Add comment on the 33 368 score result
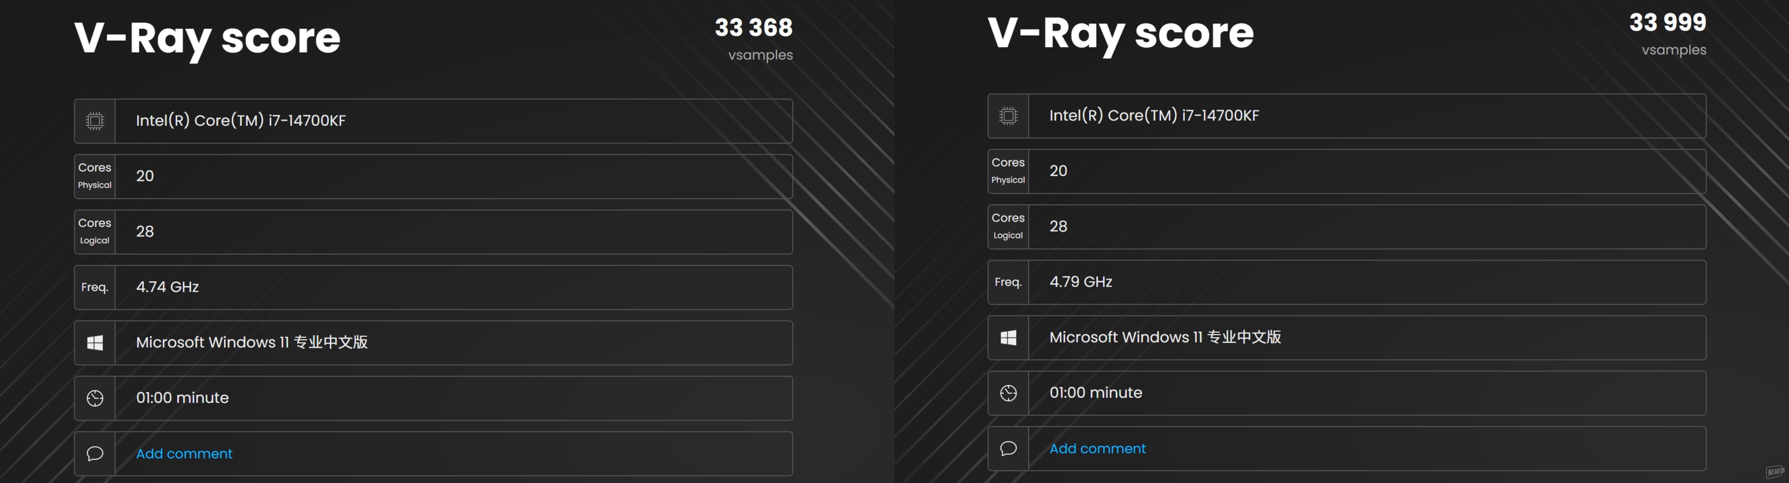 (184, 454)
